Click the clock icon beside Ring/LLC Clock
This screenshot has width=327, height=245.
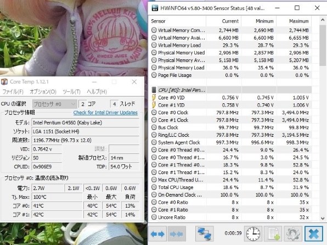click(154, 135)
